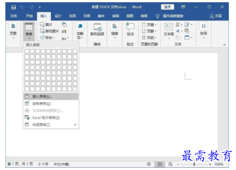The width and height of the screenshot is (236, 170).
Task: Click the 3D models icon
Action: click(x=64, y=25)
